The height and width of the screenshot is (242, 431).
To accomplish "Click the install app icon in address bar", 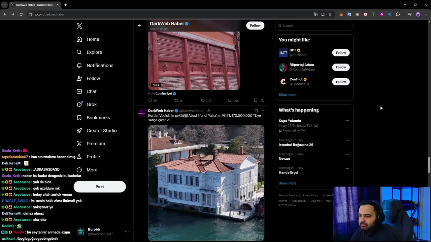I will coord(323,14).
